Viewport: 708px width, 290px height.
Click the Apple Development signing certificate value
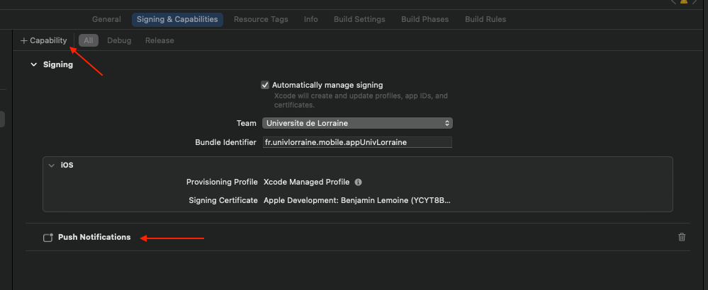coord(356,200)
